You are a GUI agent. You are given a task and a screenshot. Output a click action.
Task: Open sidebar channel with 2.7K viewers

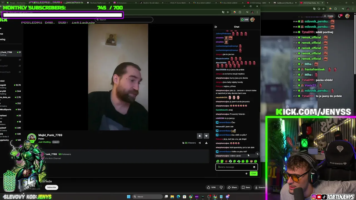coord(11,98)
